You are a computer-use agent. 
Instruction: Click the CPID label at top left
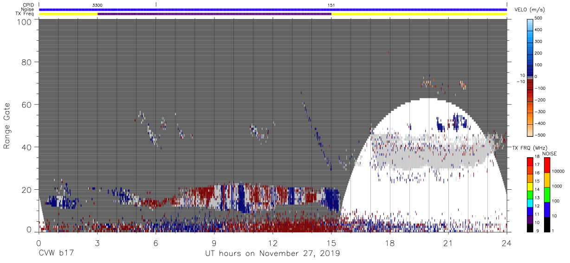click(x=29, y=5)
